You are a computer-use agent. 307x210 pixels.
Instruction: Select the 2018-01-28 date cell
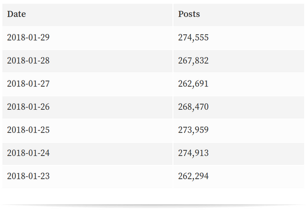tap(28, 60)
